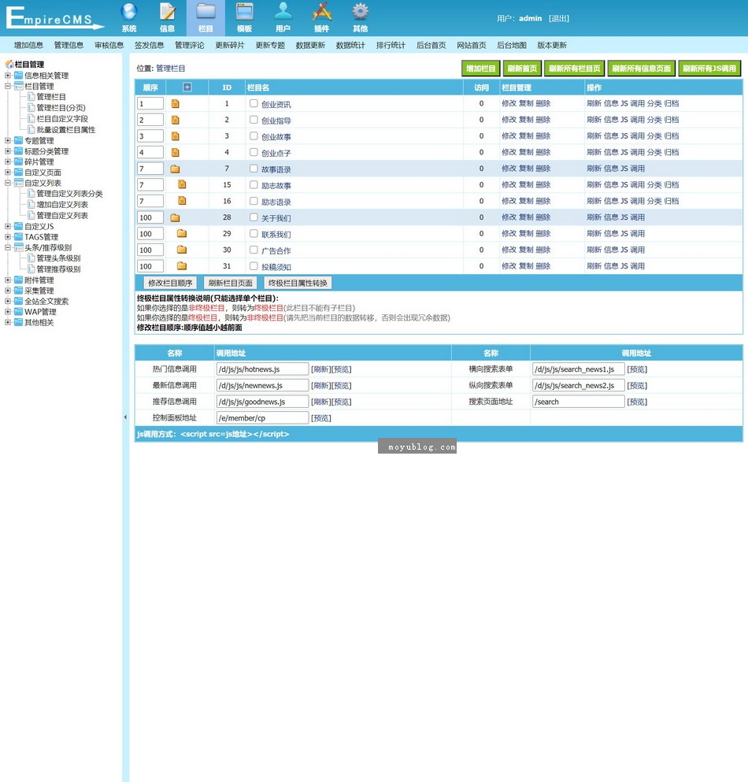Expand the TAGS管理 tree node
Image resolution: width=748 pixels, height=782 pixels.
pyautogui.click(x=8, y=237)
